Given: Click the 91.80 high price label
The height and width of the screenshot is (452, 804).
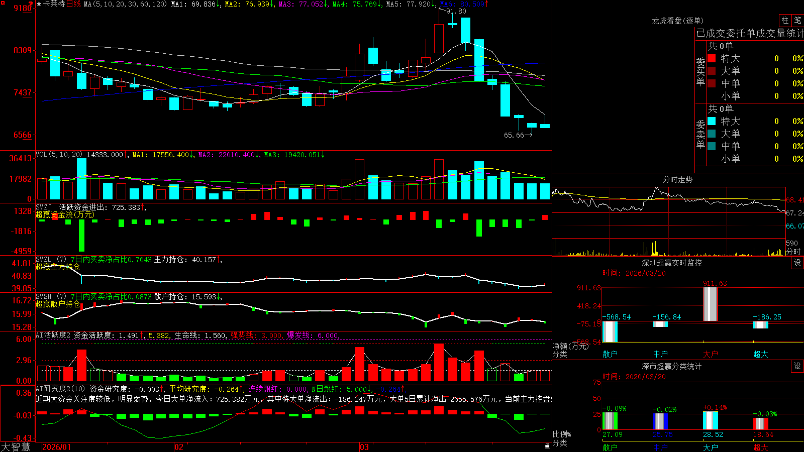Looking at the screenshot, I should [456, 11].
